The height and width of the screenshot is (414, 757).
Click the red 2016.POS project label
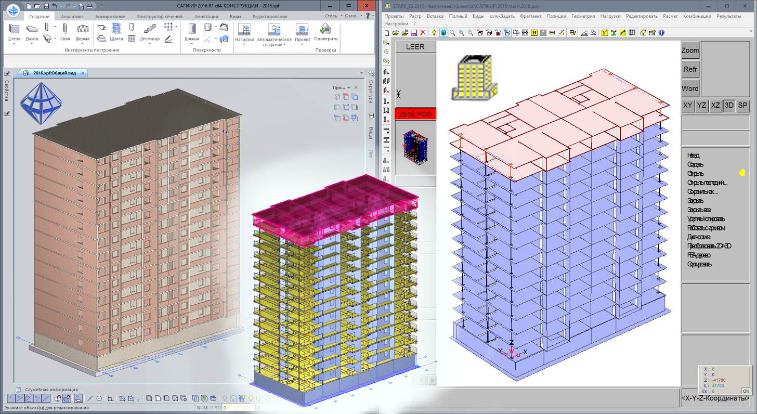[x=415, y=113]
